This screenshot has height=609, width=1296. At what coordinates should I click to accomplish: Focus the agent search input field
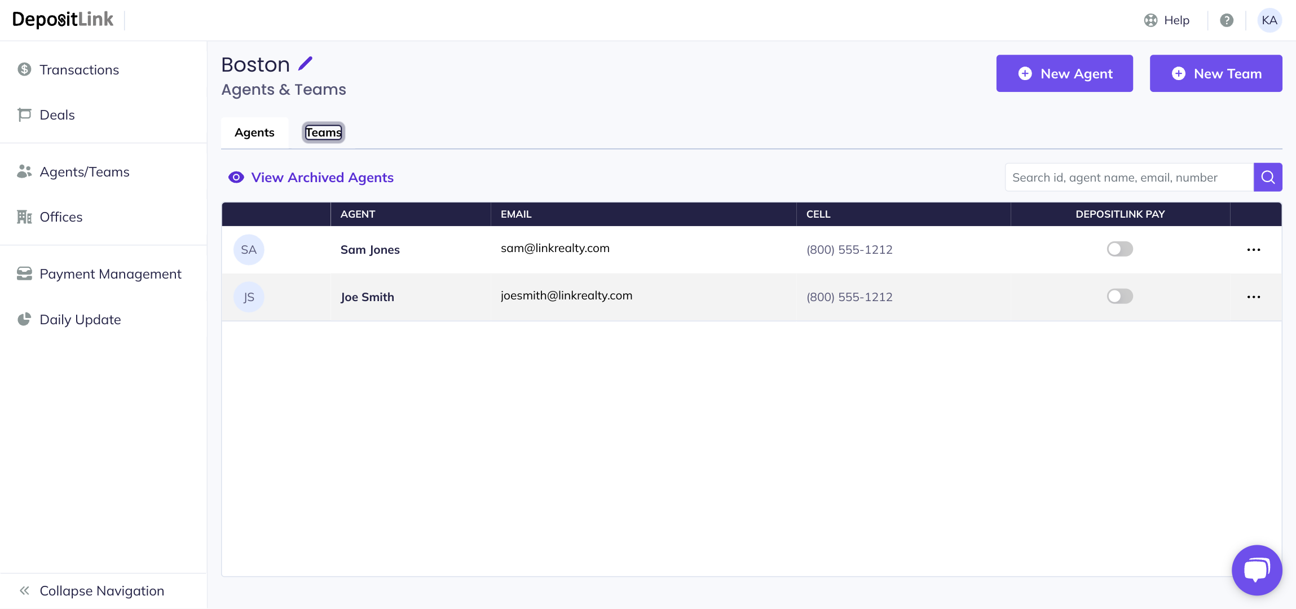(1128, 178)
